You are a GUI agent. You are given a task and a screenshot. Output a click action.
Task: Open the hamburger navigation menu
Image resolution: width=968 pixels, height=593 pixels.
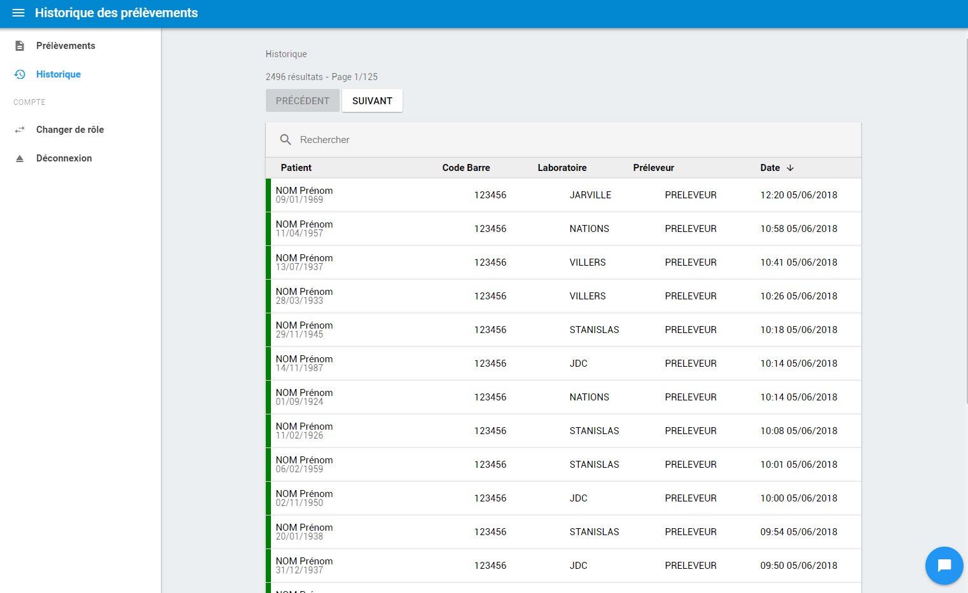18,13
